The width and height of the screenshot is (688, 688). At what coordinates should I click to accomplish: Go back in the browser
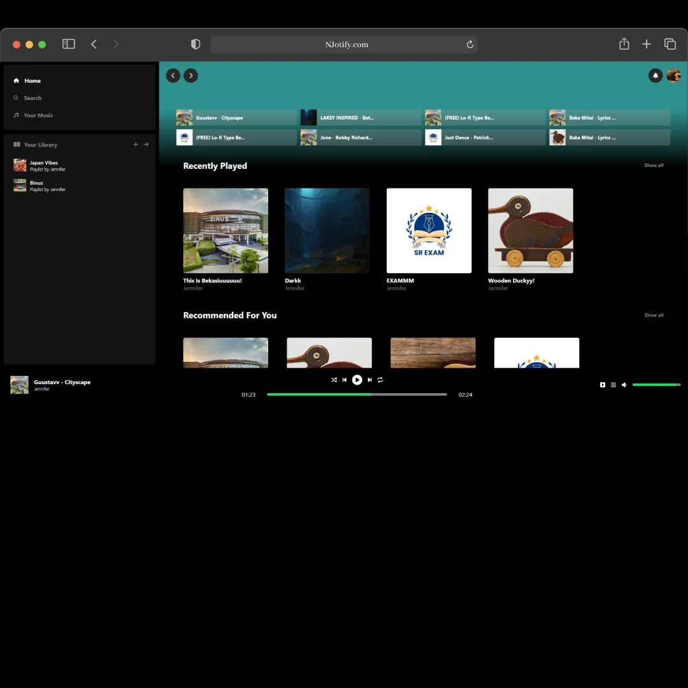tap(94, 44)
